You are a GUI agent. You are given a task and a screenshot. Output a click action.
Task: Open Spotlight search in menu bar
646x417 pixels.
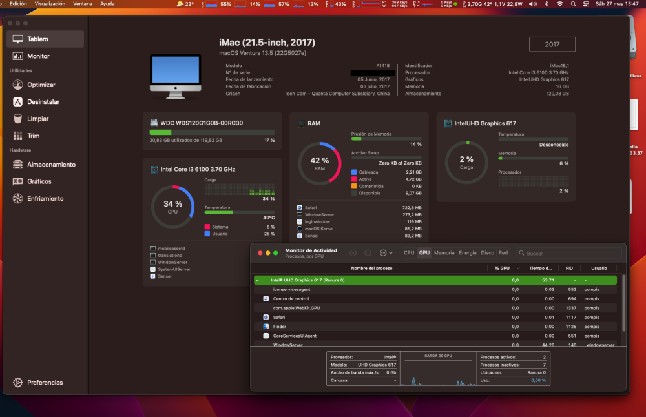pos(573,4)
